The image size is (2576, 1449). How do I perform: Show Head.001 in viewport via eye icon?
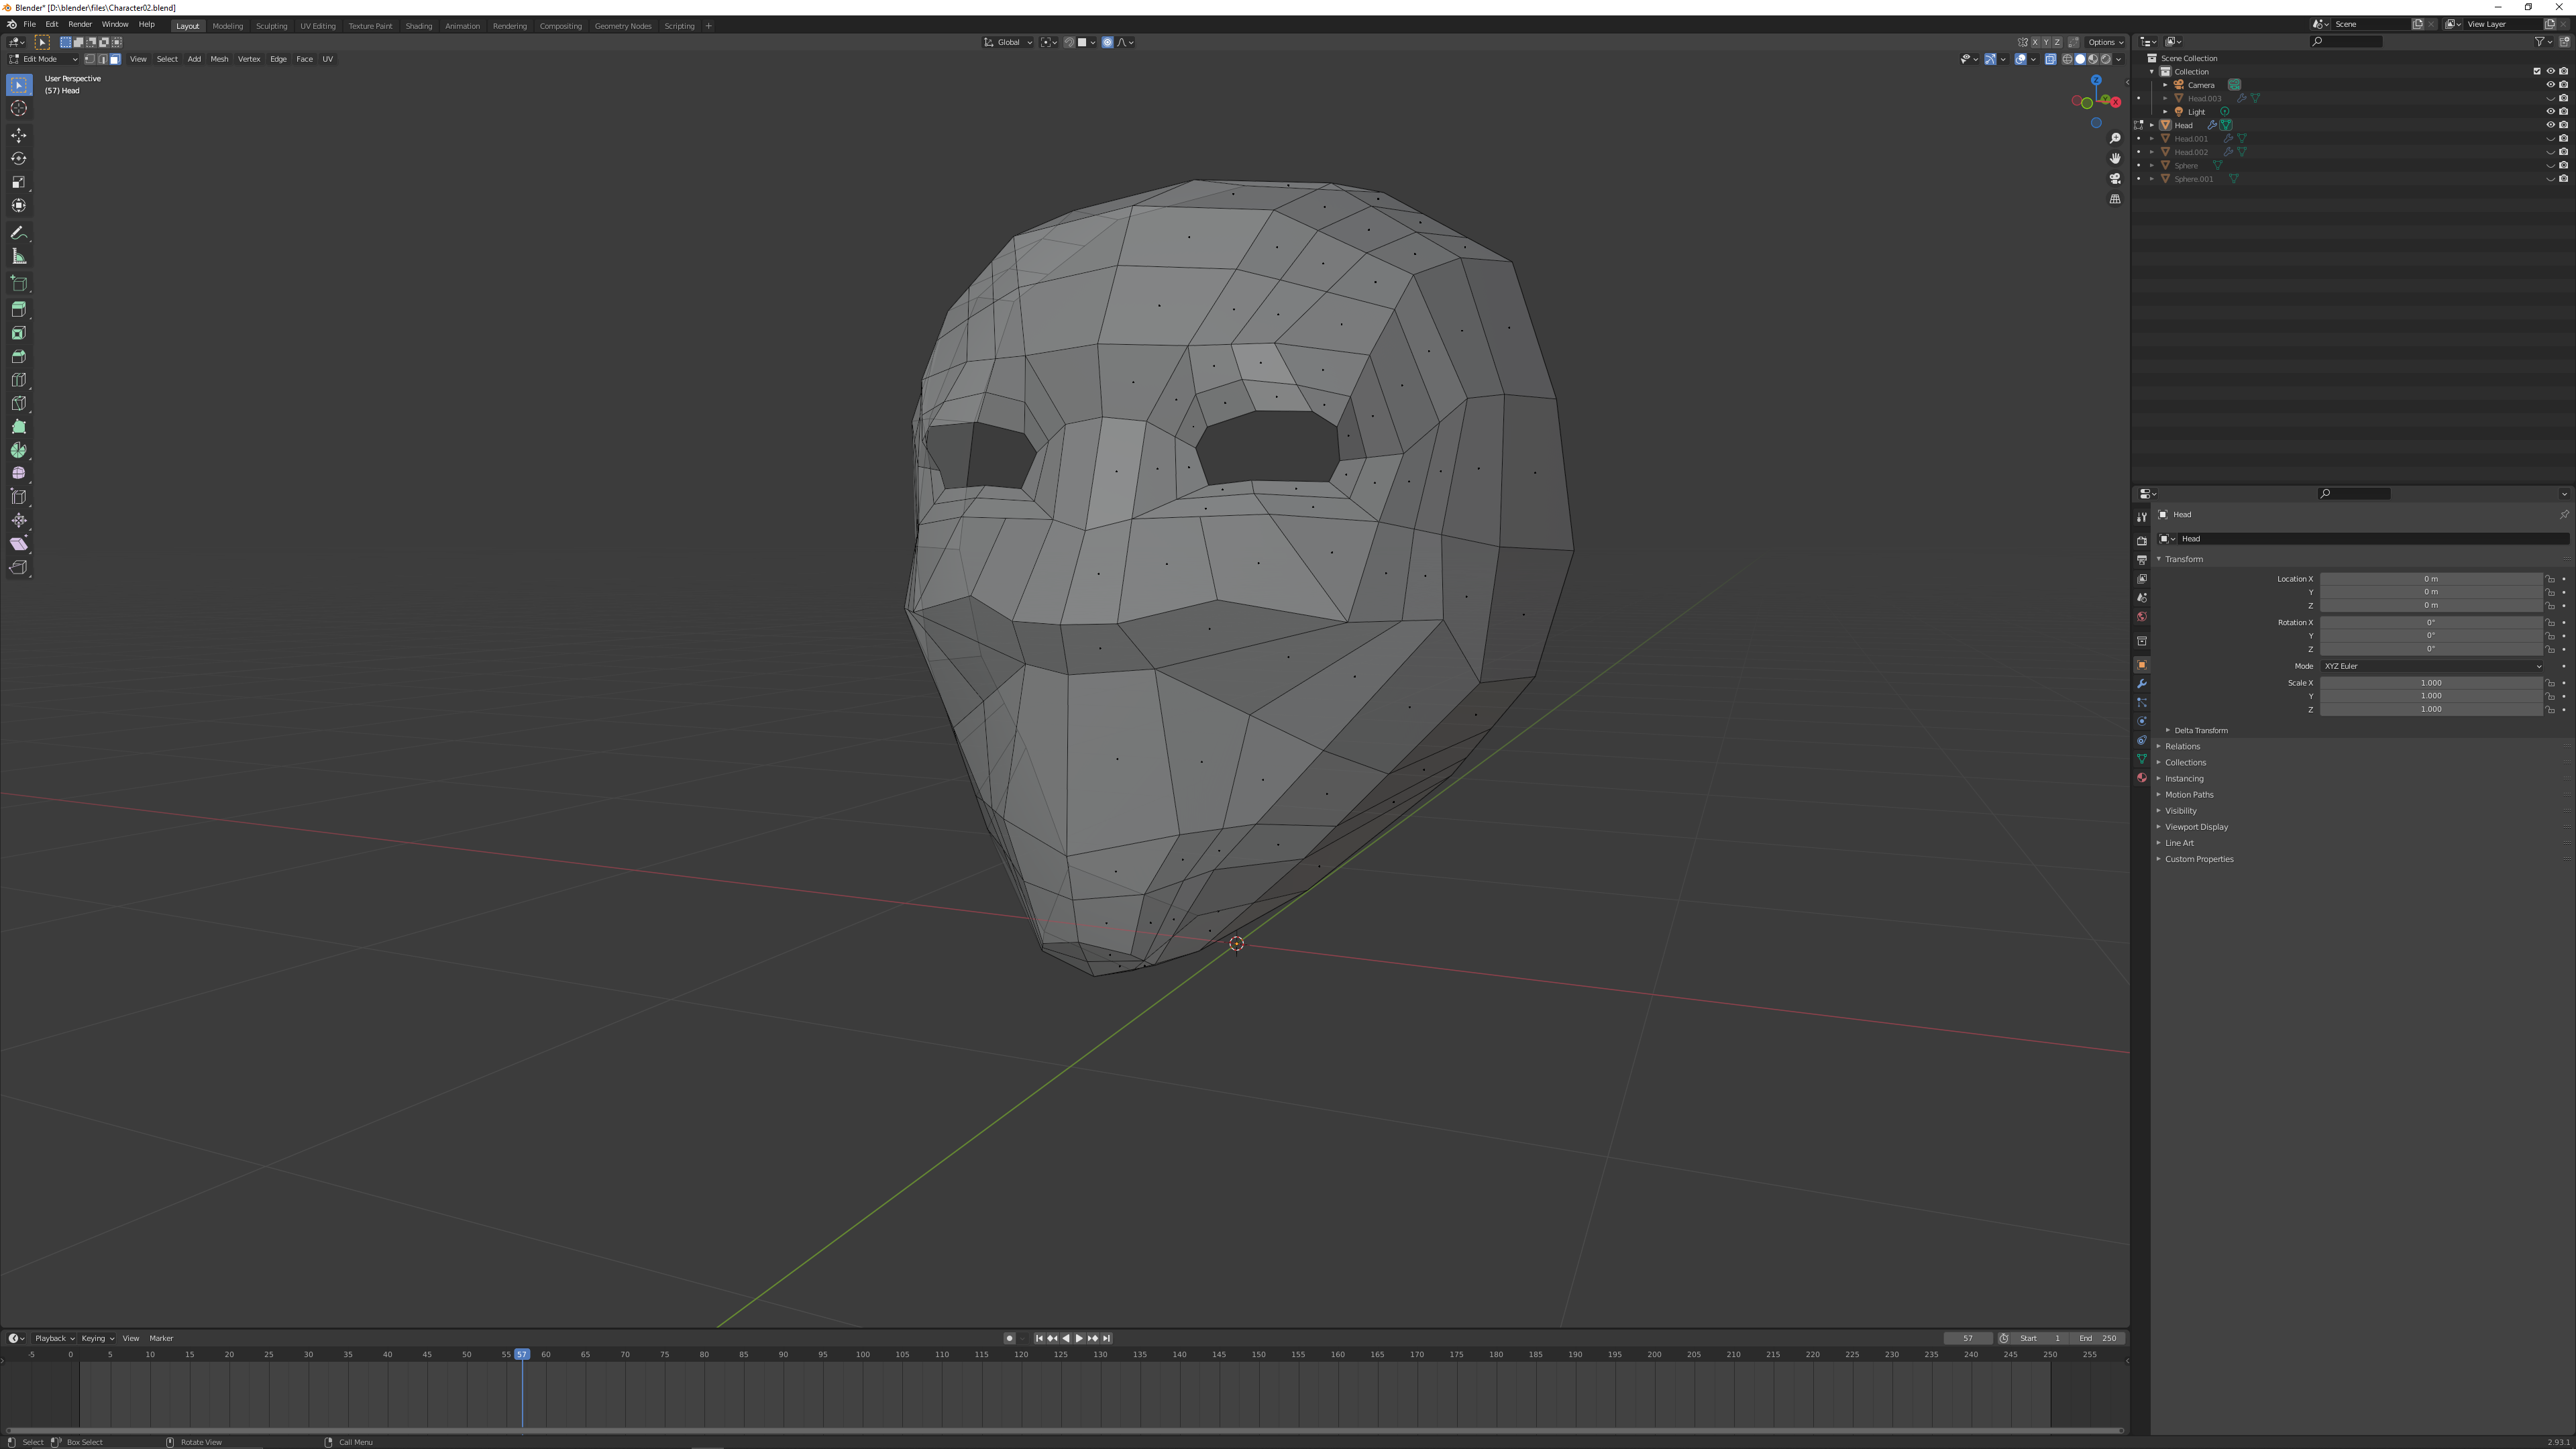[2550, 139]
